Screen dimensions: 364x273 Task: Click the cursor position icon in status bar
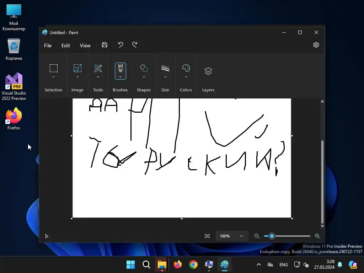point(47,236)
